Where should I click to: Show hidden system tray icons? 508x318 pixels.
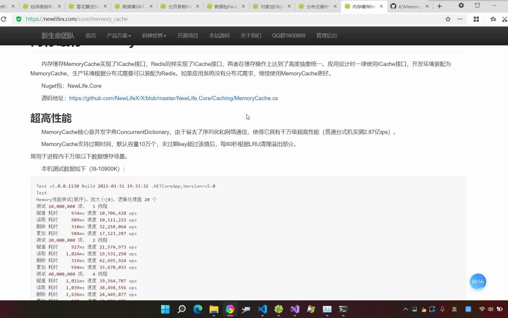coord(405,309)
